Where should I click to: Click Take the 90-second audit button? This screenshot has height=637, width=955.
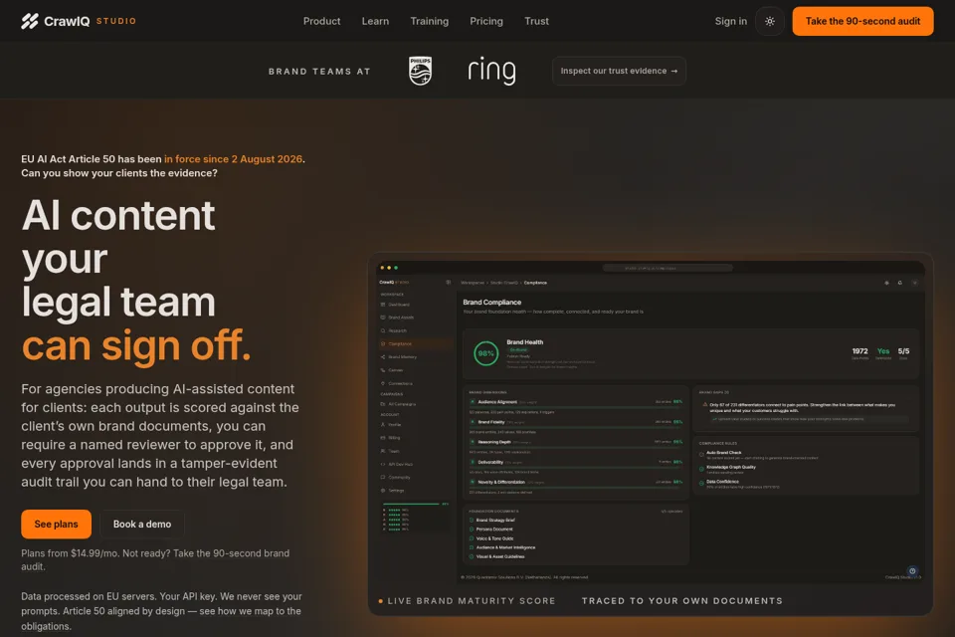(x=862, y=21)
